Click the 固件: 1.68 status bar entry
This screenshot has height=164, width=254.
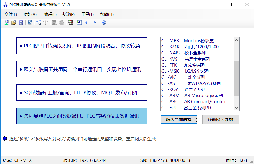point(236,160)
